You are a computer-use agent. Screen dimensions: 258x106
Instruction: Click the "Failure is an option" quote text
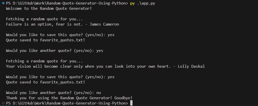(x=45, y=24)
